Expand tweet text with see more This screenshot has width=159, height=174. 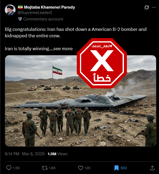63,49
